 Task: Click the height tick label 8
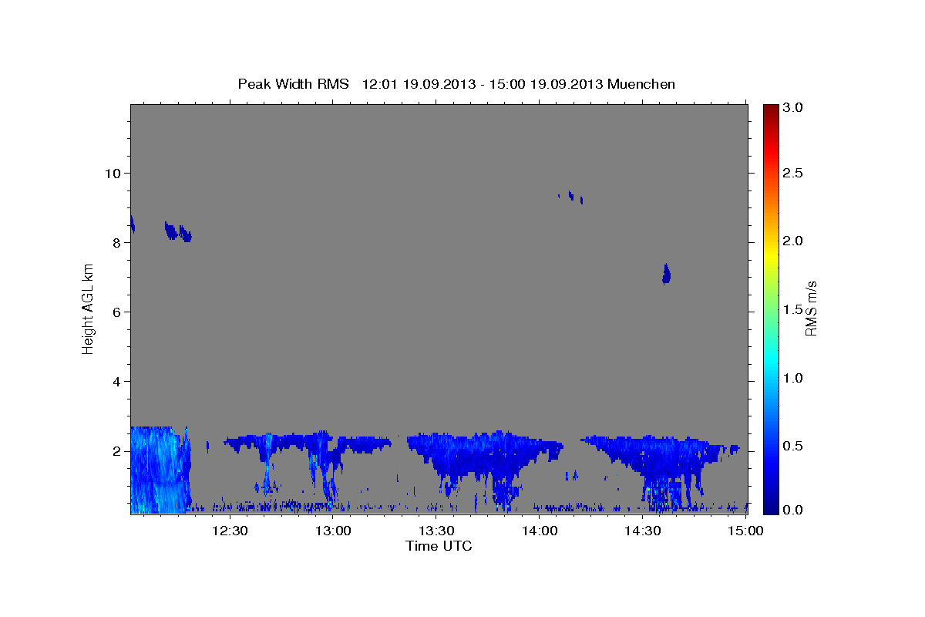coord(116,242)
